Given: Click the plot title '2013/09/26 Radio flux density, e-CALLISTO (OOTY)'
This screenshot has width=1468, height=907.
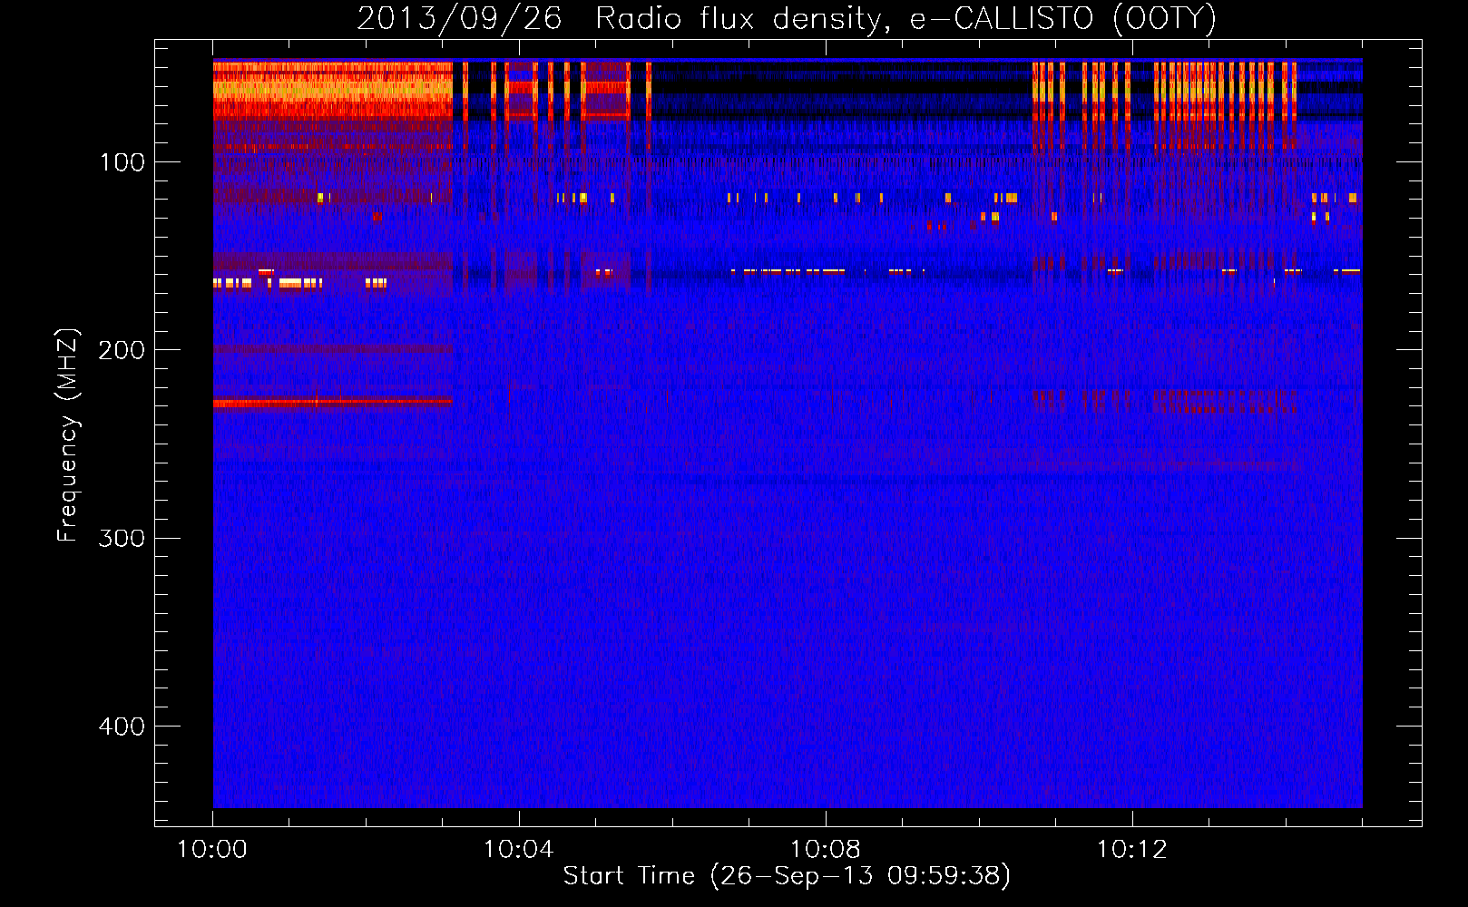Looking at the screenshot, I should 786,19.
